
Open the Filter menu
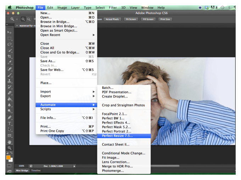pos(113,8)
